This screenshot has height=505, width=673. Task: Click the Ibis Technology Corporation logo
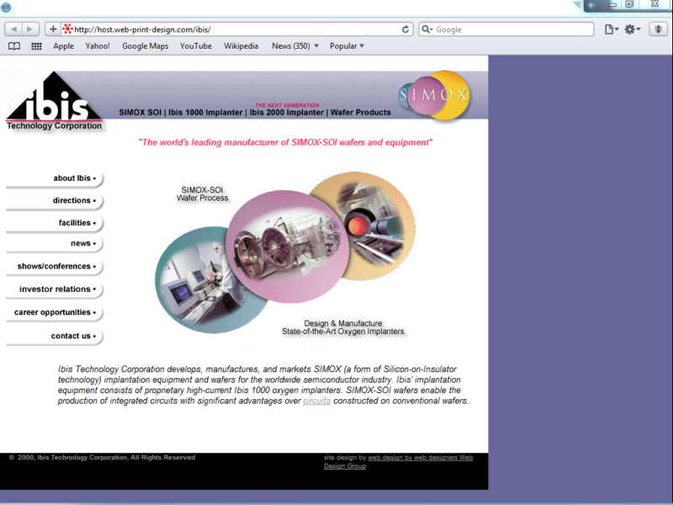(54, 102)
